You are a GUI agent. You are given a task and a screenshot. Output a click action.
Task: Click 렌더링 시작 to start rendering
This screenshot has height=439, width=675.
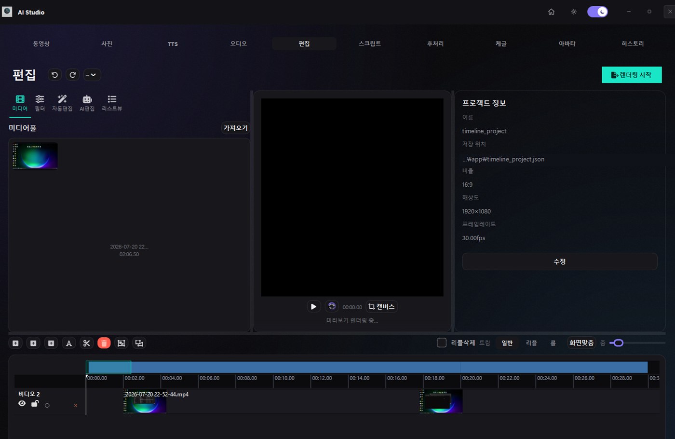click(x=632, y=75)
